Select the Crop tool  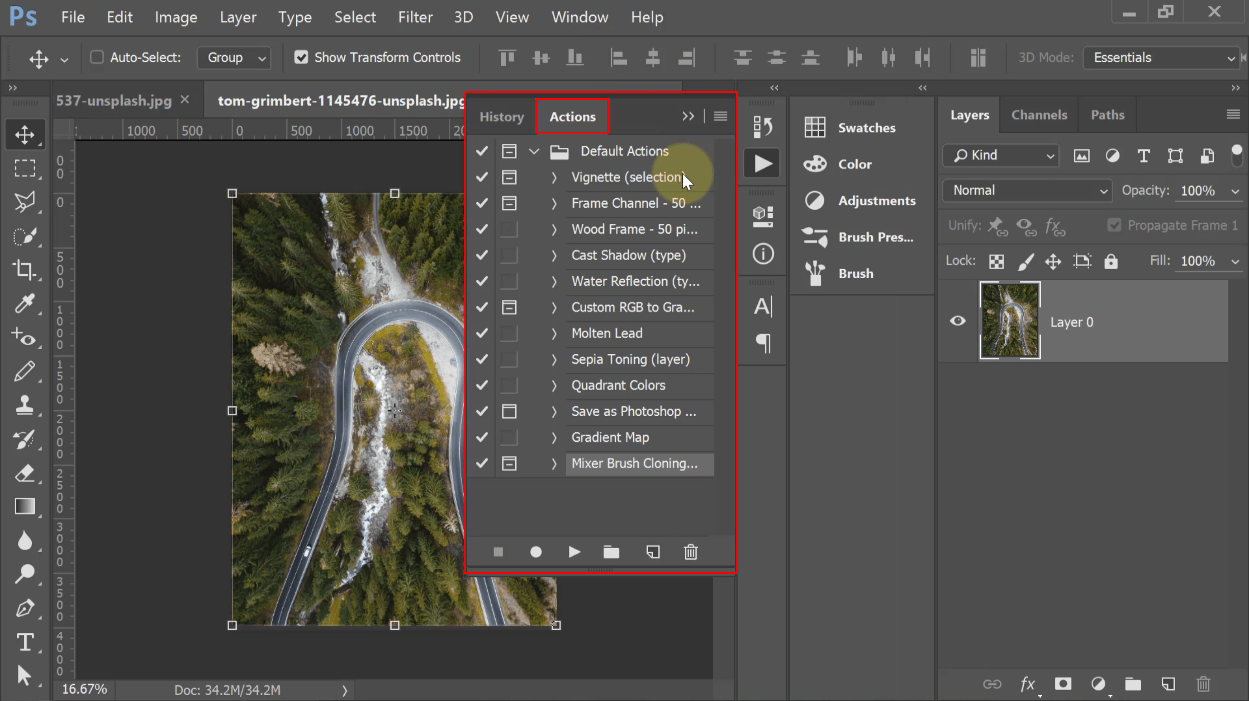25,270
